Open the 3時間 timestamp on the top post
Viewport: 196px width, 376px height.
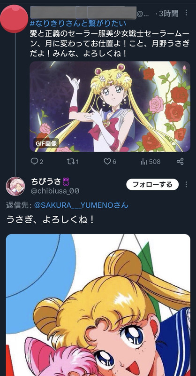(169, 14)
